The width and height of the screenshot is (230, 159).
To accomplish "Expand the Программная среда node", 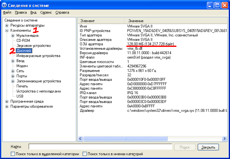I will 7,101.
